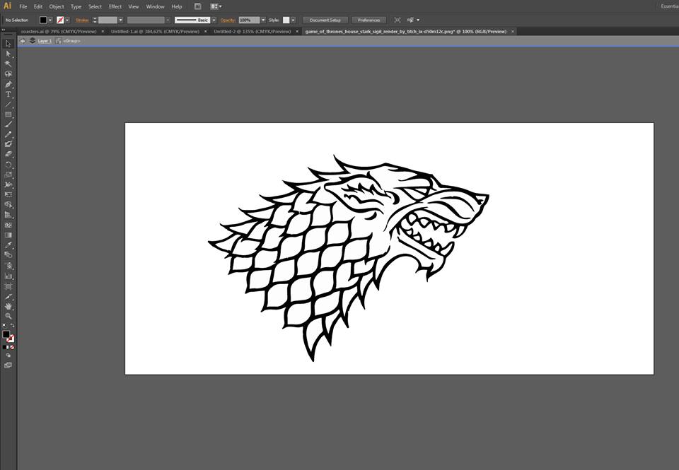Select the Pen tool
The height and width of the screenshot is (470, 679).
(8, 84)
